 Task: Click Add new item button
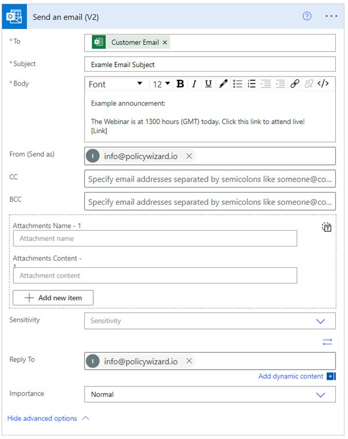tap(53, 298)
